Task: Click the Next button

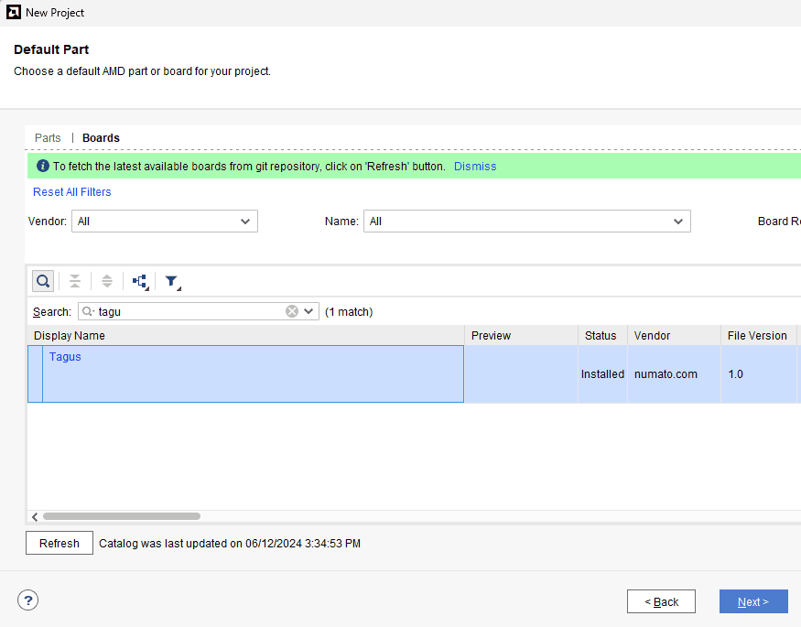Action: (752, 601)
